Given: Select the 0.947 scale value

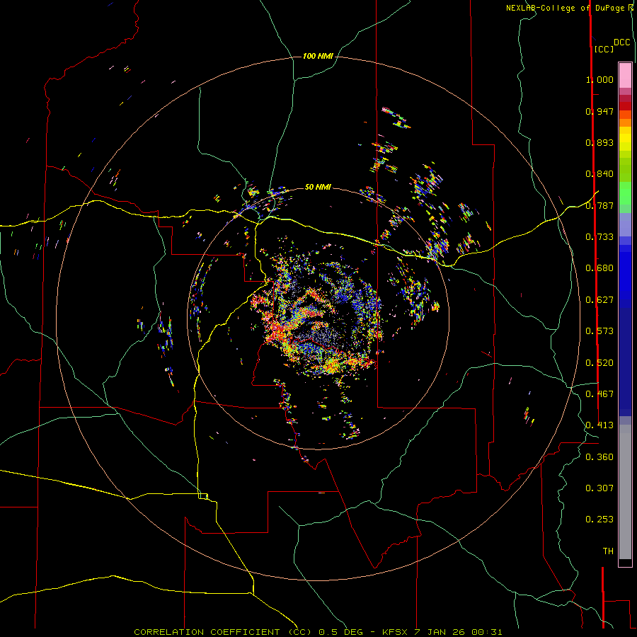Looking at the screenshot, I should click(599, 111).
